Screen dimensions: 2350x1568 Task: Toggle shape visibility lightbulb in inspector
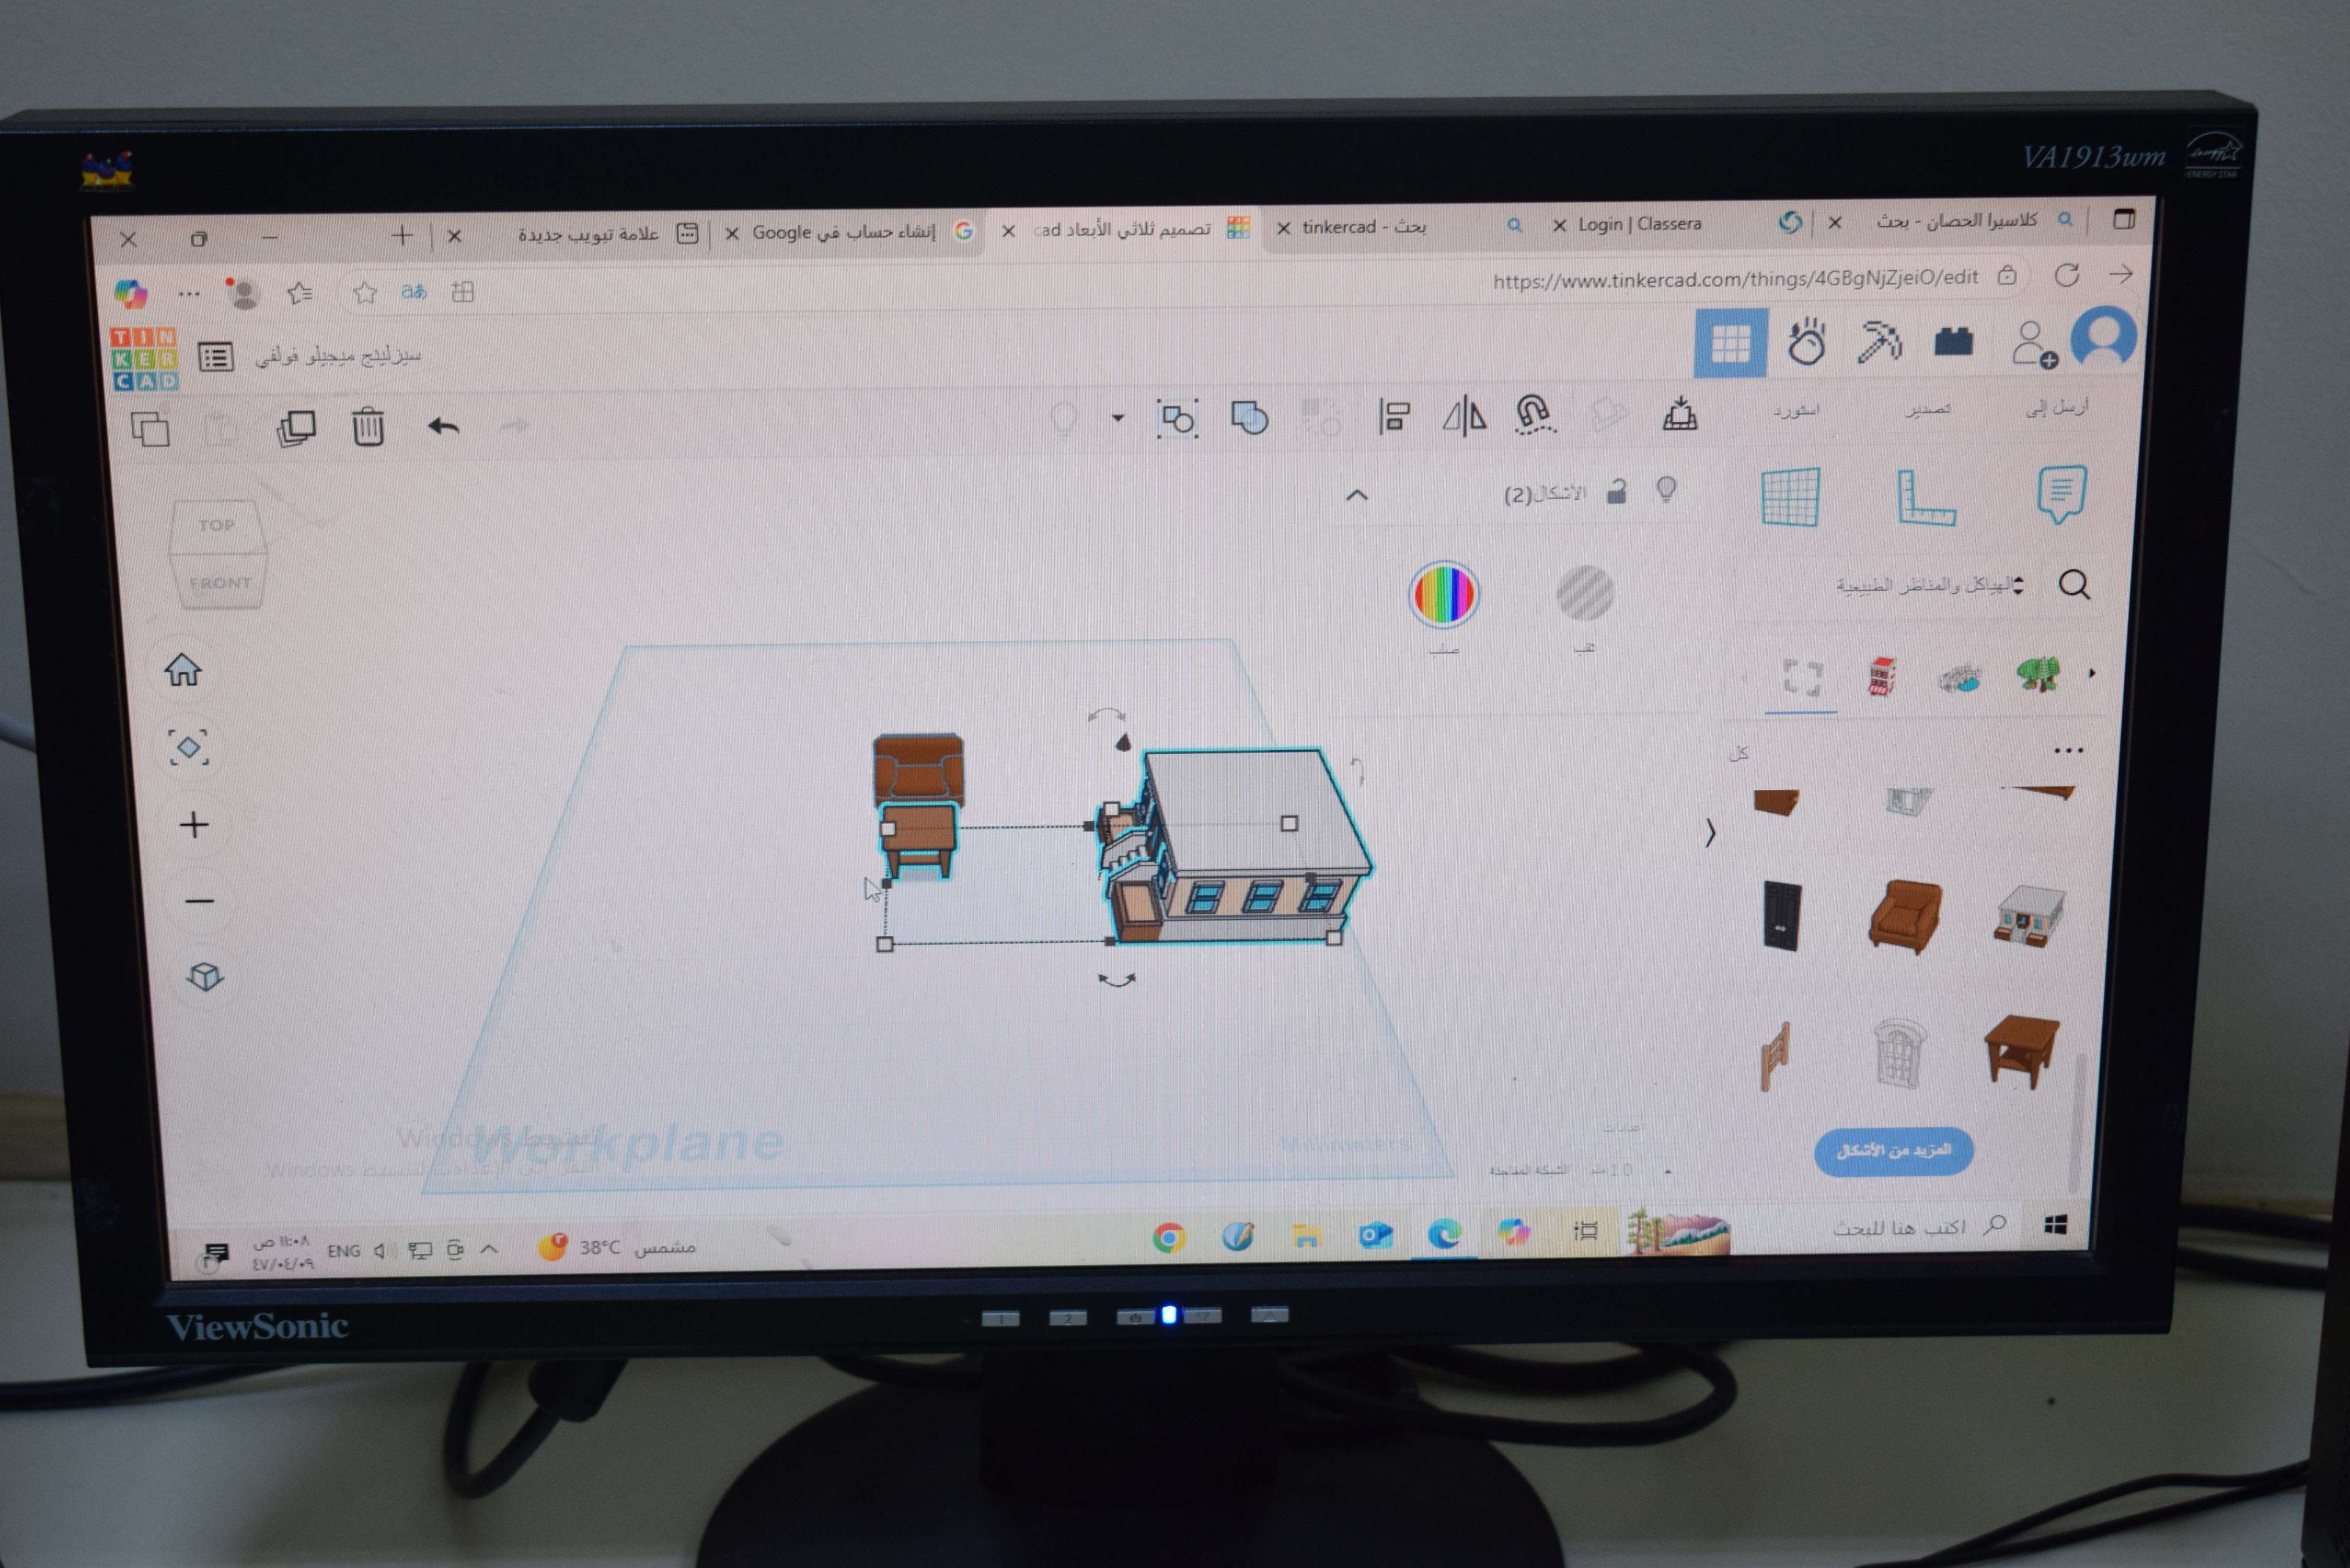point(1666,490)
